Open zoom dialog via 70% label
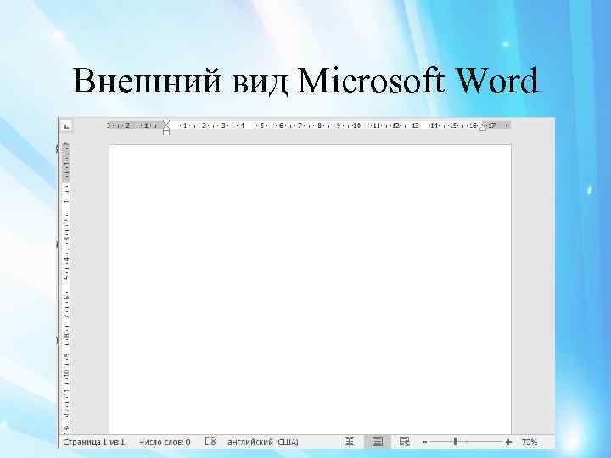Image resolution: width=611 pixels, height=458 pixels. [530, 442]
